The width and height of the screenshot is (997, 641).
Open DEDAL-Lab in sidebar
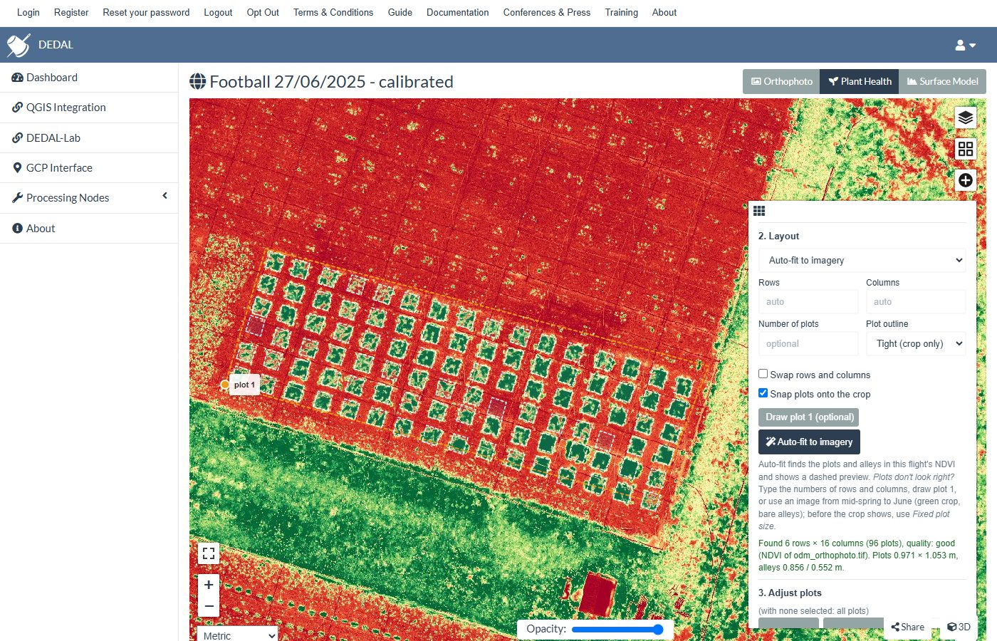click(x=89, y=138)
